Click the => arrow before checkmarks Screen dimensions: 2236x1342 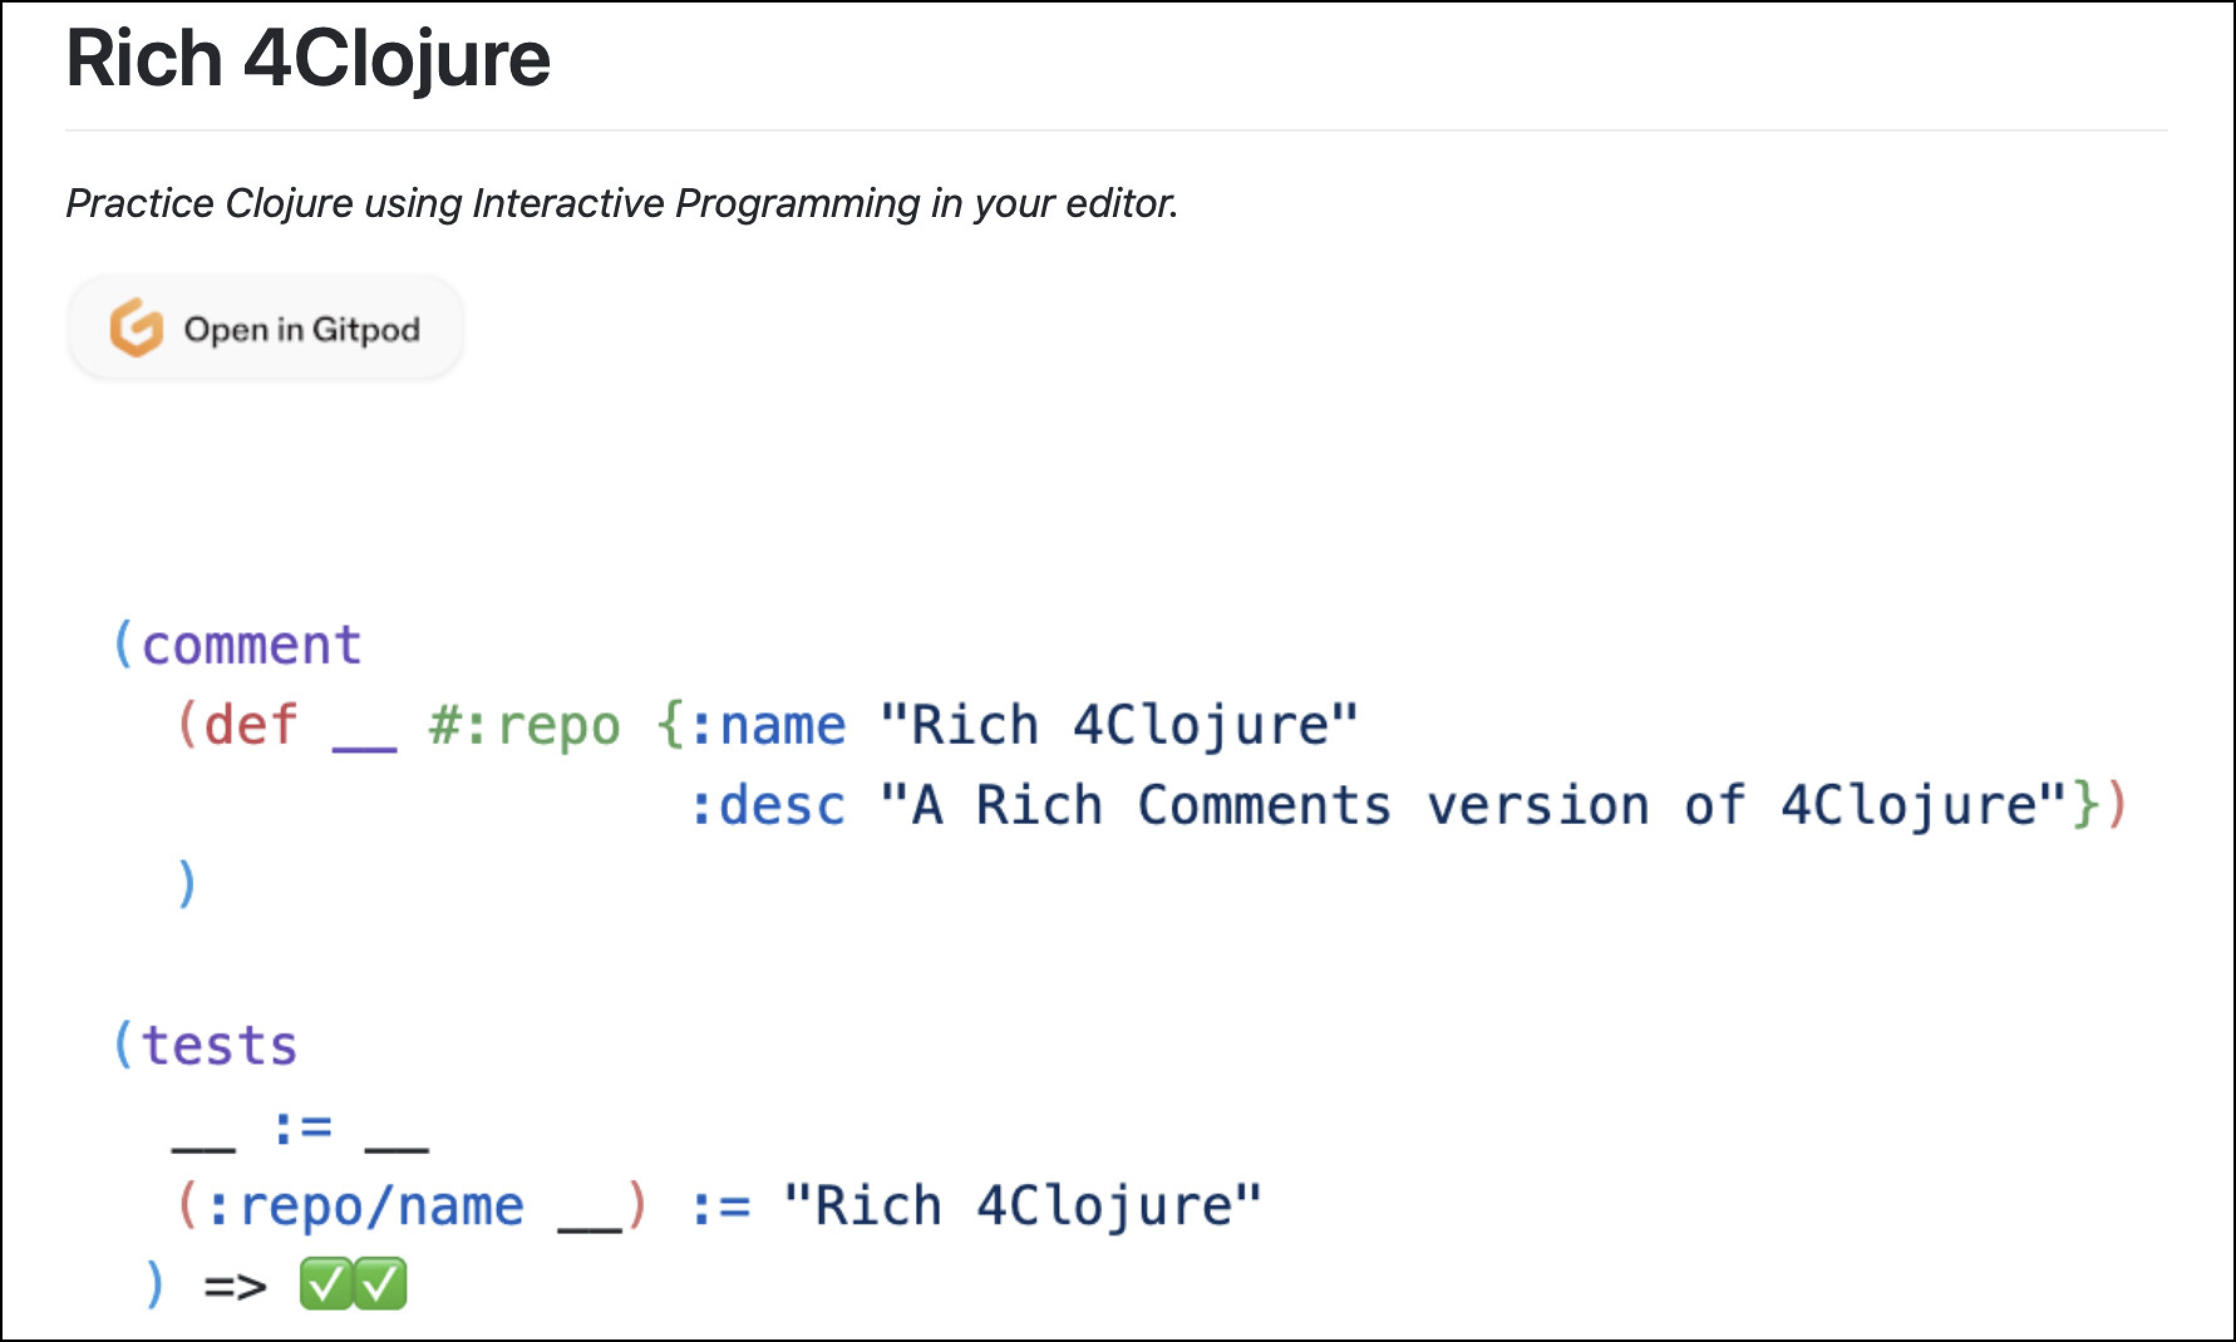tap(236, 1287)
